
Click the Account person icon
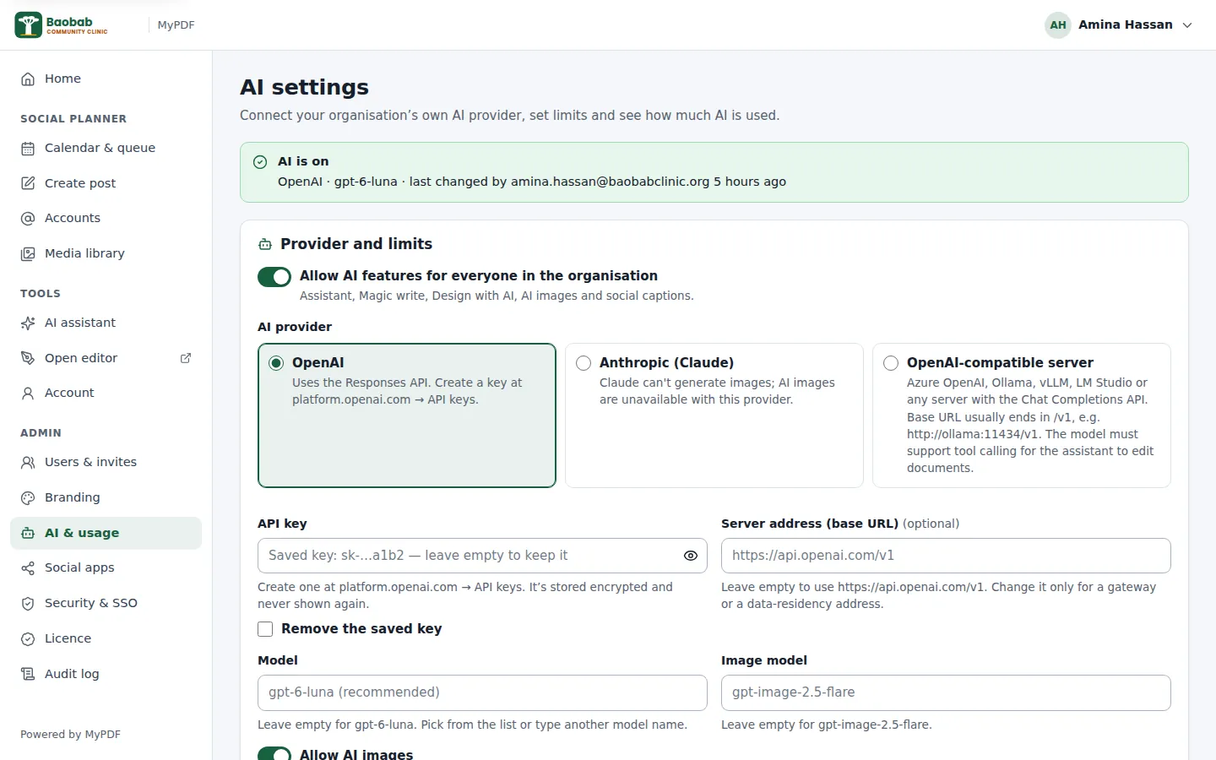point(28,393)
